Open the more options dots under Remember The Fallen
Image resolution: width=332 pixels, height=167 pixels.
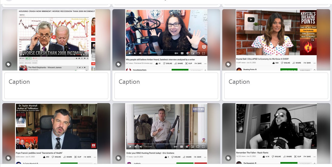click(x=315, y=157)
